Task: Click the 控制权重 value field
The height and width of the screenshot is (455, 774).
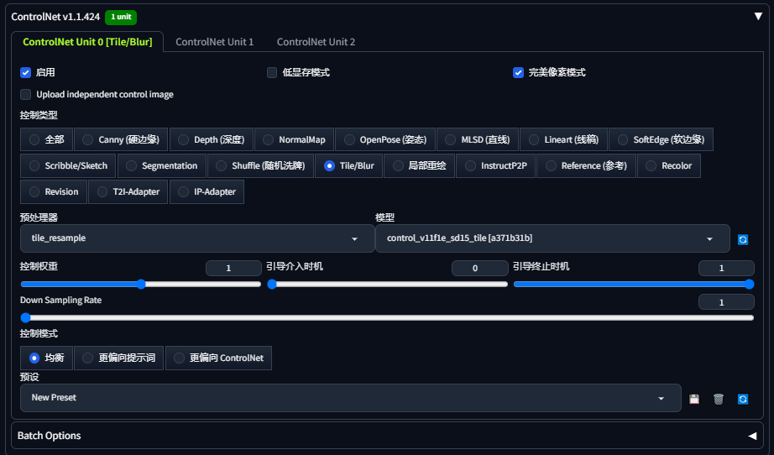Action: [x=233, y=268]
